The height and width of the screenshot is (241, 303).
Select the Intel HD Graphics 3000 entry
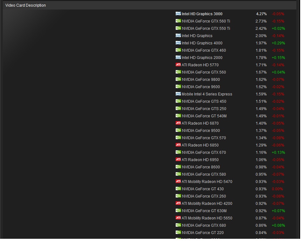point(202,14)
